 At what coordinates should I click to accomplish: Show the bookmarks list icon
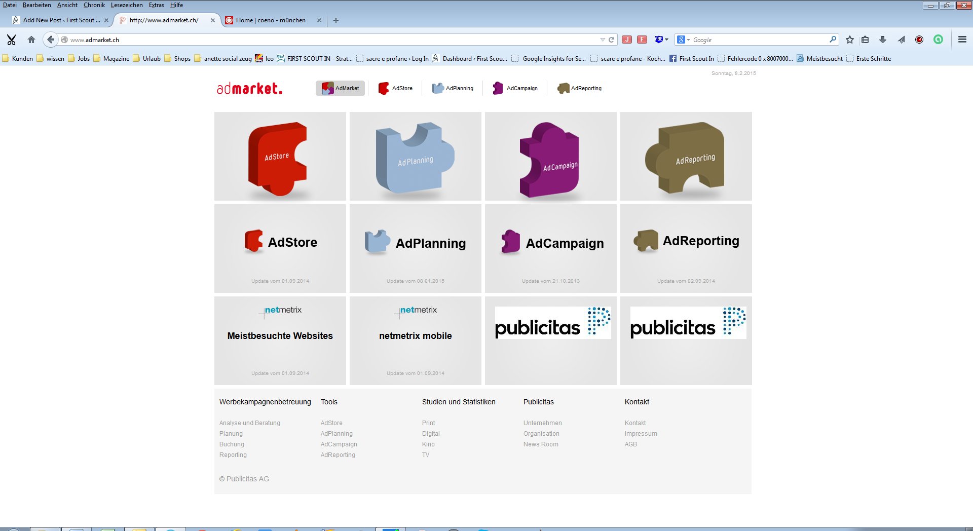(x=866, y=40)
